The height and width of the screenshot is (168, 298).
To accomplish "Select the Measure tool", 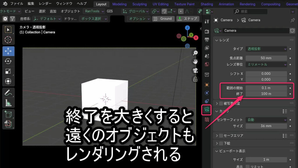I will (x=8, y=103).
